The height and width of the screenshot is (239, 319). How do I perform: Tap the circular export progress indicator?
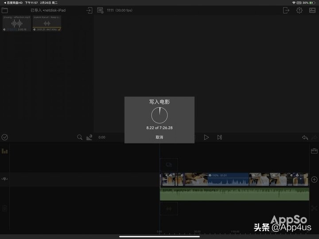(x=159, y=115)
